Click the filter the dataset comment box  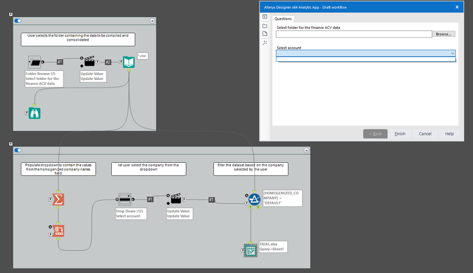[250, 169]
